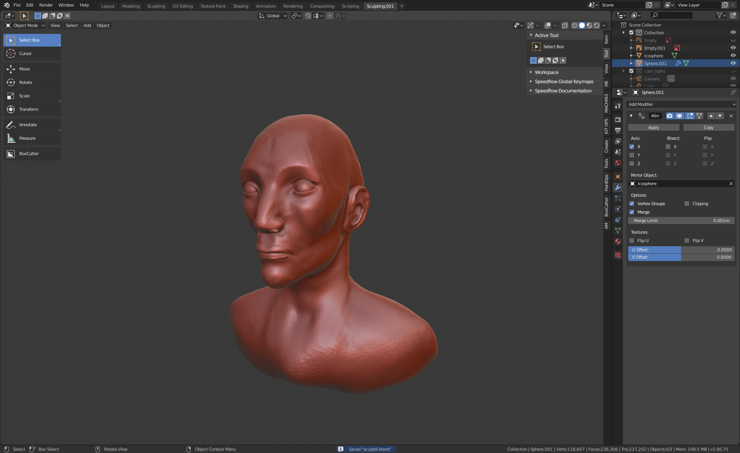This screenshot has height=453, width=740.
Task: Expand the Workspace panel
Action: (x=546, y=72)
